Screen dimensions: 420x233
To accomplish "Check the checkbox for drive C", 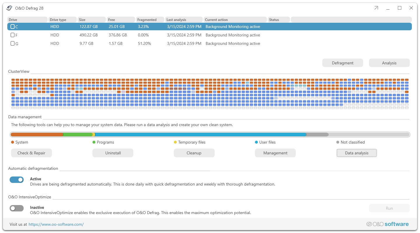I will [13, 27].
